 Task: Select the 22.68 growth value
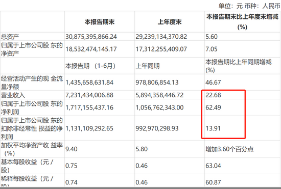pyautogui.click(x=213, y=95)
